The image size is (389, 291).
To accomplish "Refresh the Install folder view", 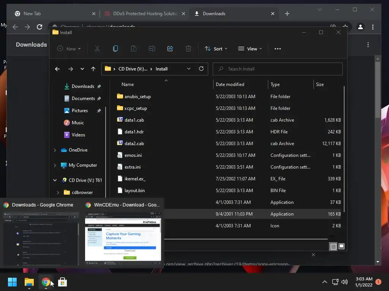I will (x=201, y=69).
